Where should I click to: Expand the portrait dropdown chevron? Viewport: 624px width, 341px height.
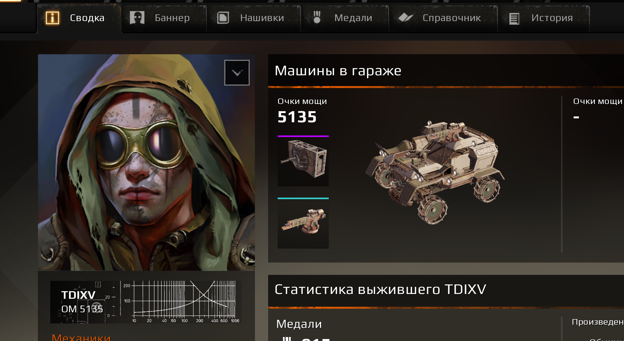coord(237,73)
